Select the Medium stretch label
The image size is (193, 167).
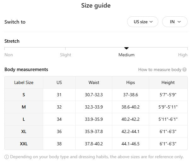click(126, 55)
